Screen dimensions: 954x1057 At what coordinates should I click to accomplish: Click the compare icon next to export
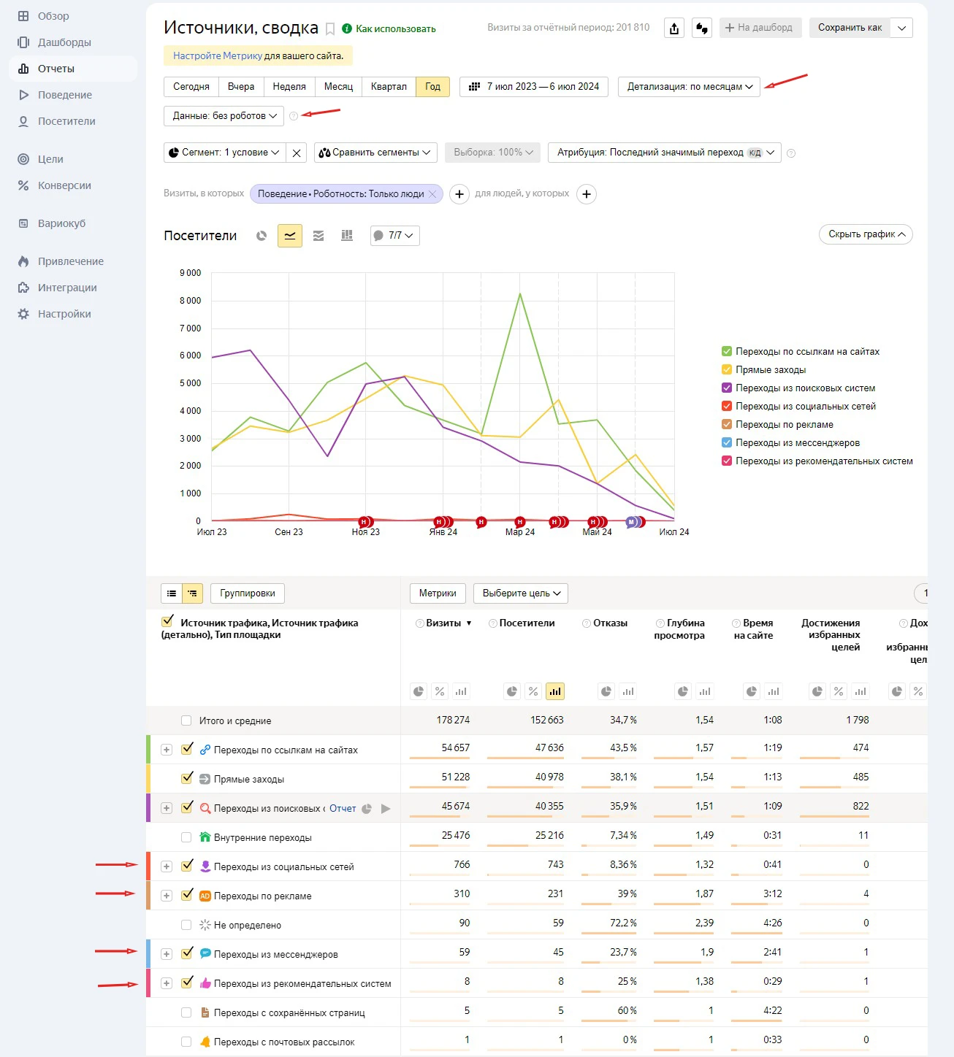point(702,28)
